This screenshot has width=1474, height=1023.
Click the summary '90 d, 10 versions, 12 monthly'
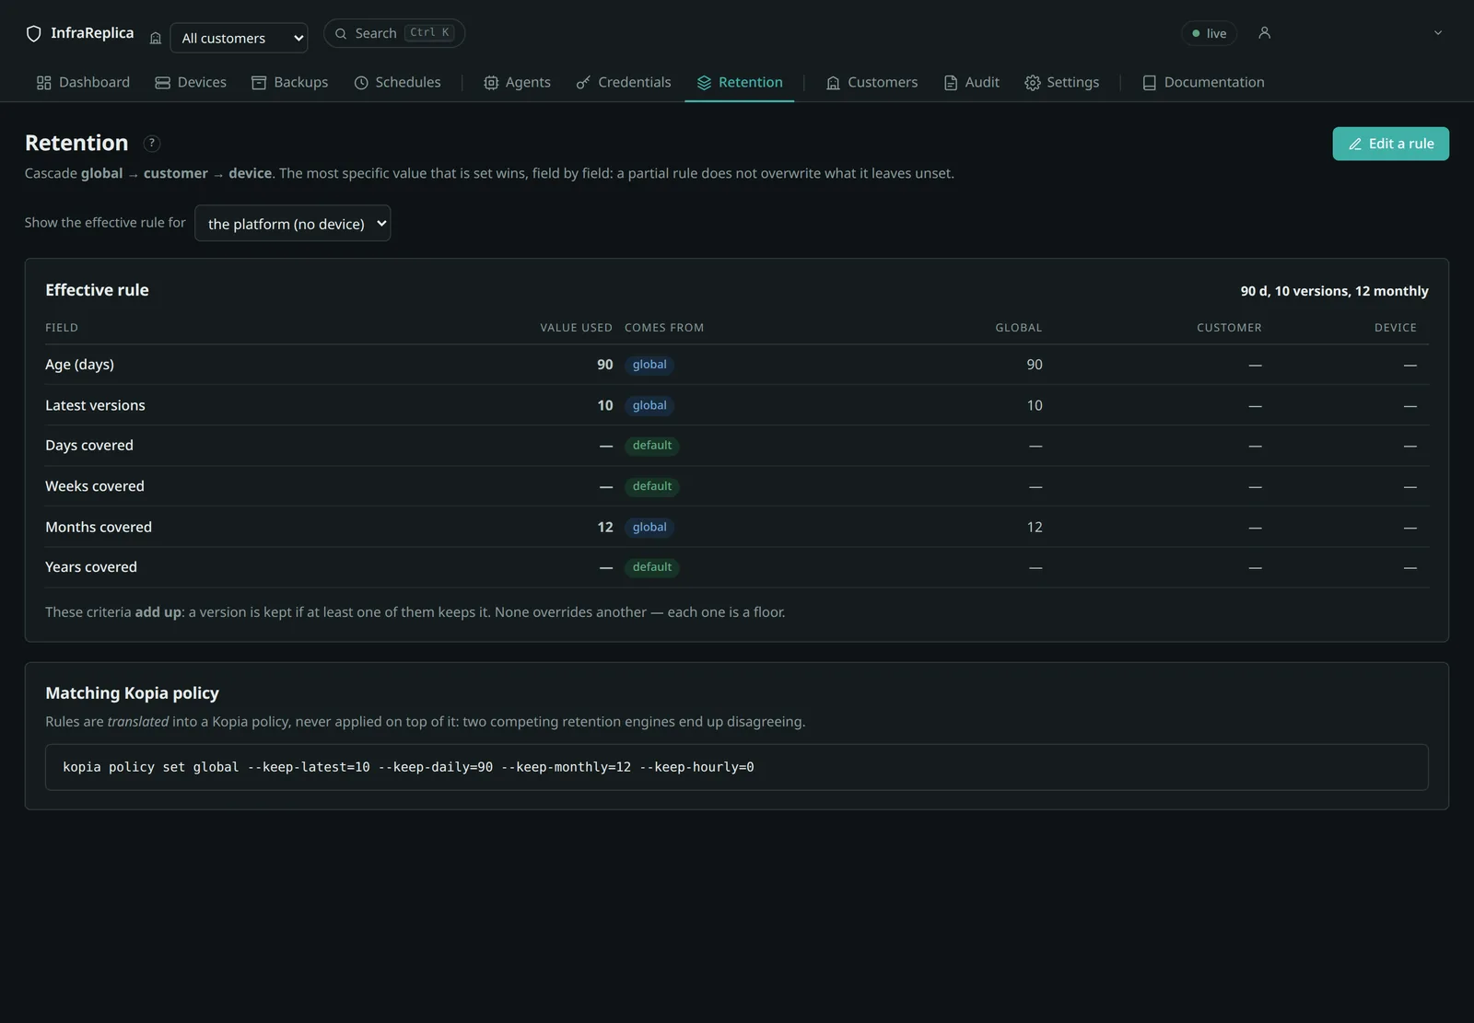1334,291
